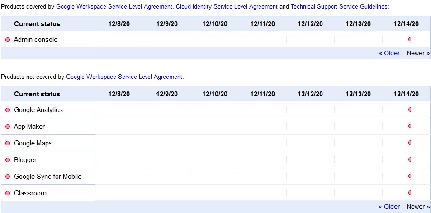Click Newer in the bottom table footer
Image resolution: width=431 pixels, height=213 pixels.
418,207
